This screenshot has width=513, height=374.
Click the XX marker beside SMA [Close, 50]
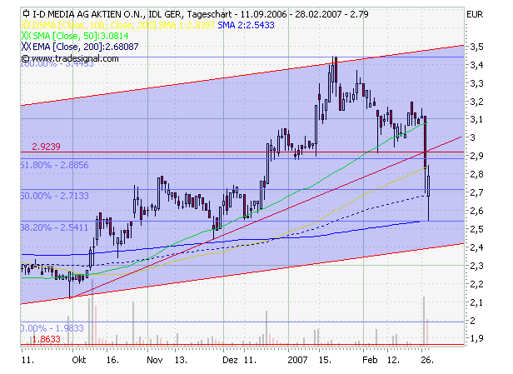[27, 37]
